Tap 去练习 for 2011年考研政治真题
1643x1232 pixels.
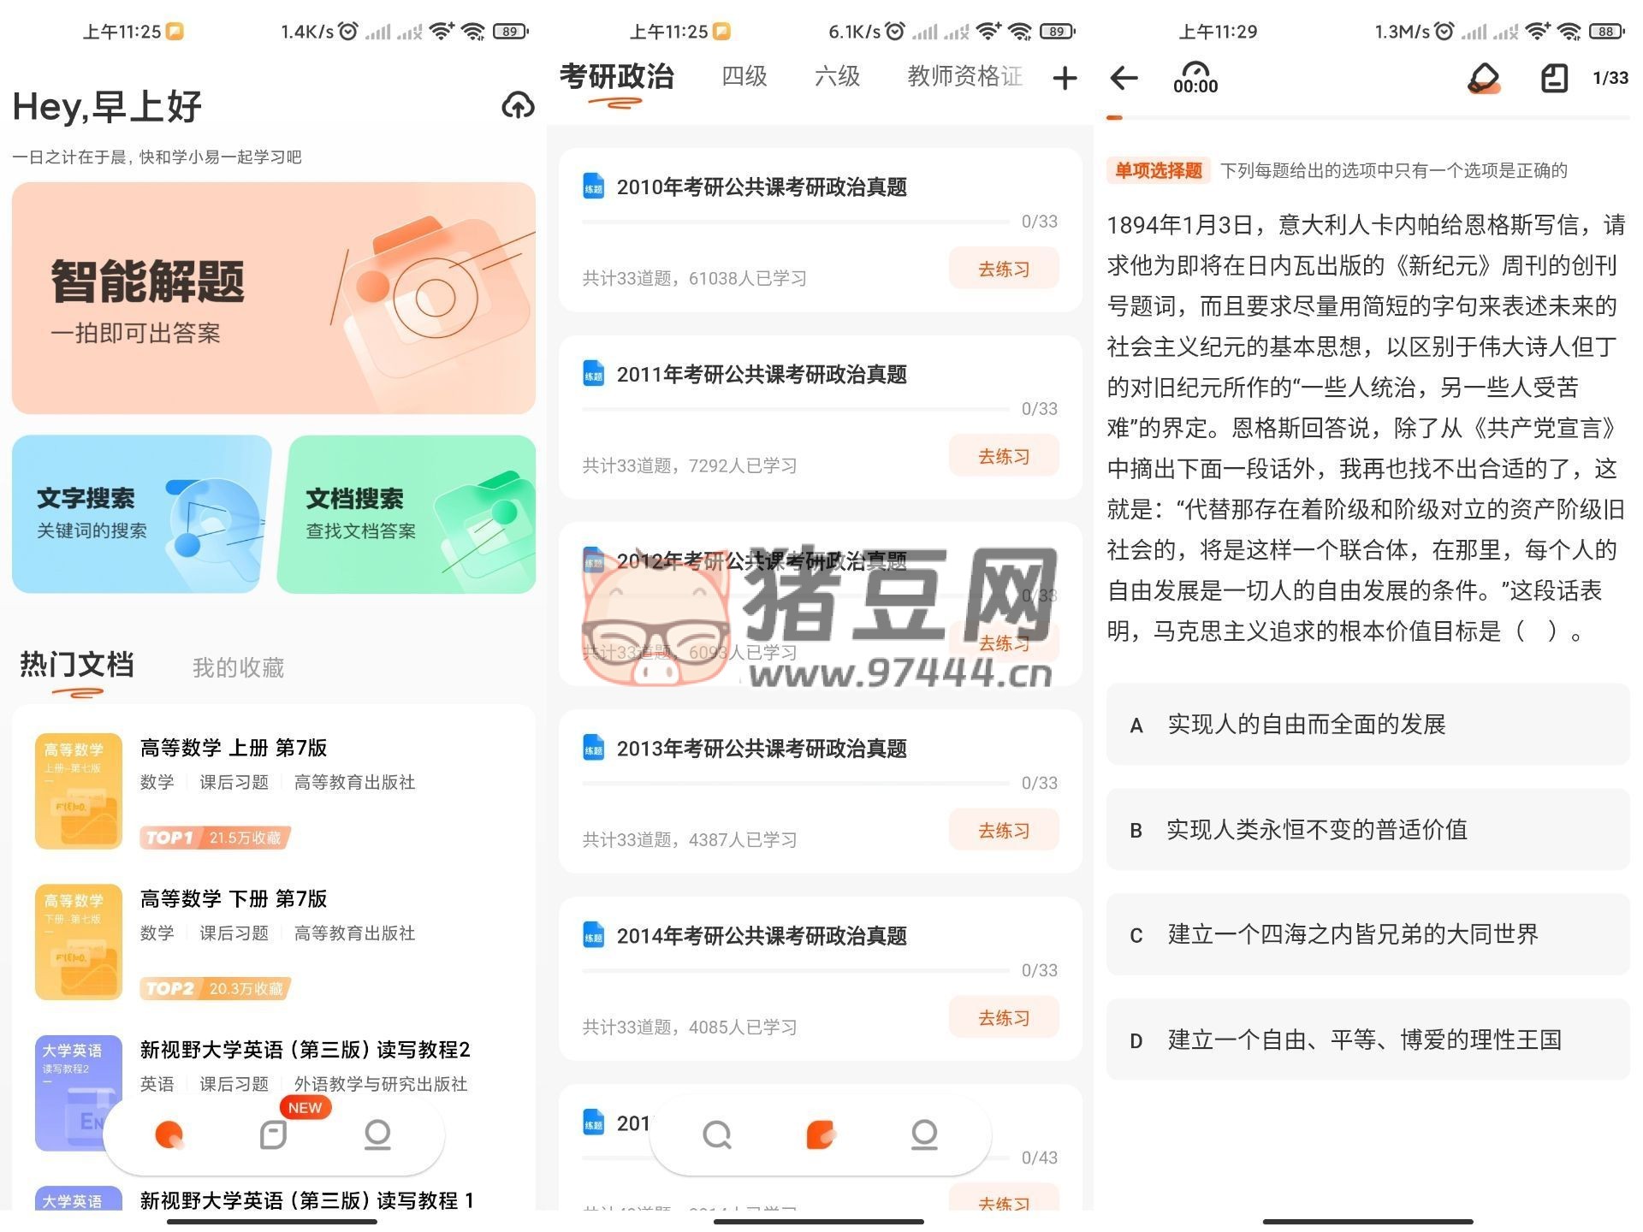click(x=1004, y=456)
